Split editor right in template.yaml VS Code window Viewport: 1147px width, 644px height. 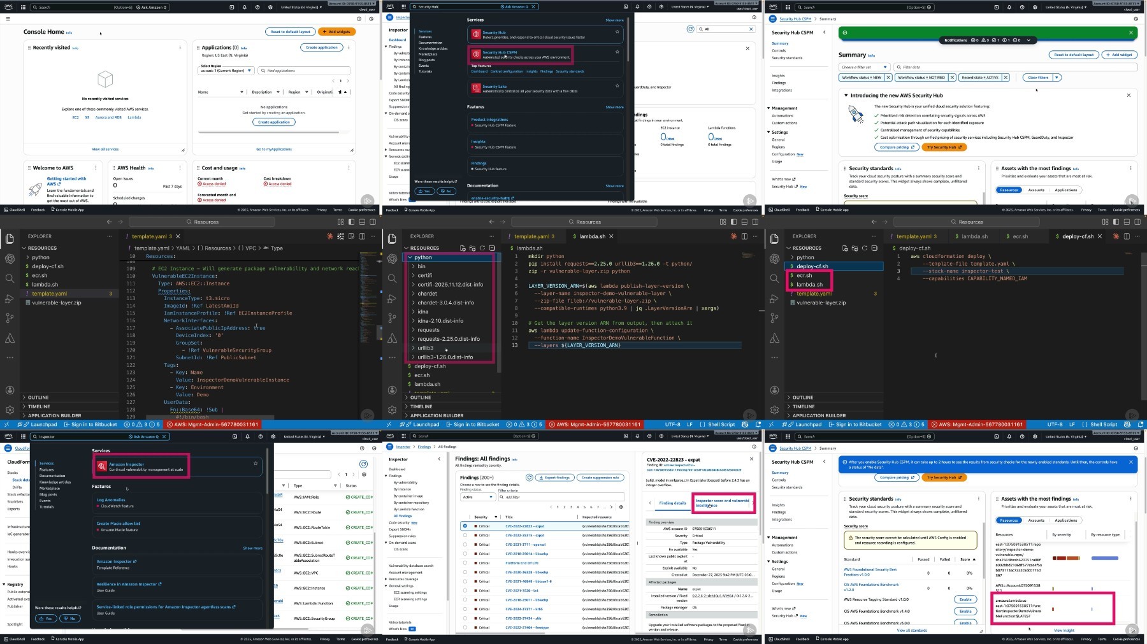click(x=361, y=236)
